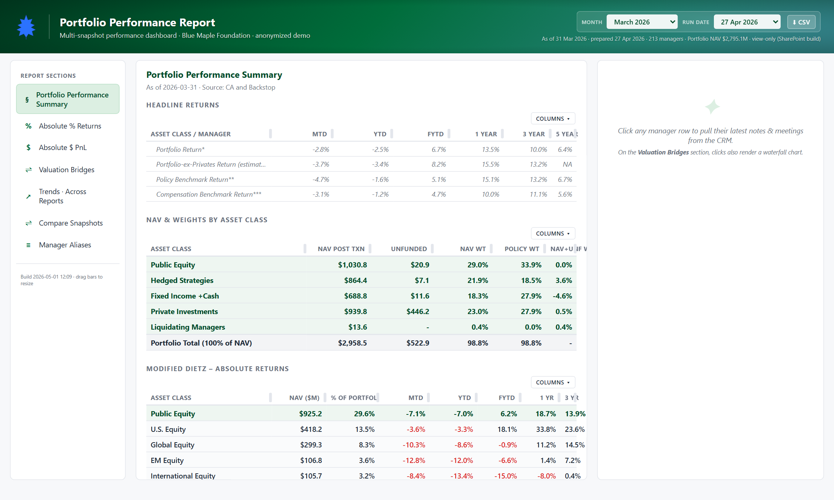Image resolution: width=834 pixels, height=500 pixels.
Task: Open the Manager Aliases section
Action: pyautogui.click(x=68, y=245)
